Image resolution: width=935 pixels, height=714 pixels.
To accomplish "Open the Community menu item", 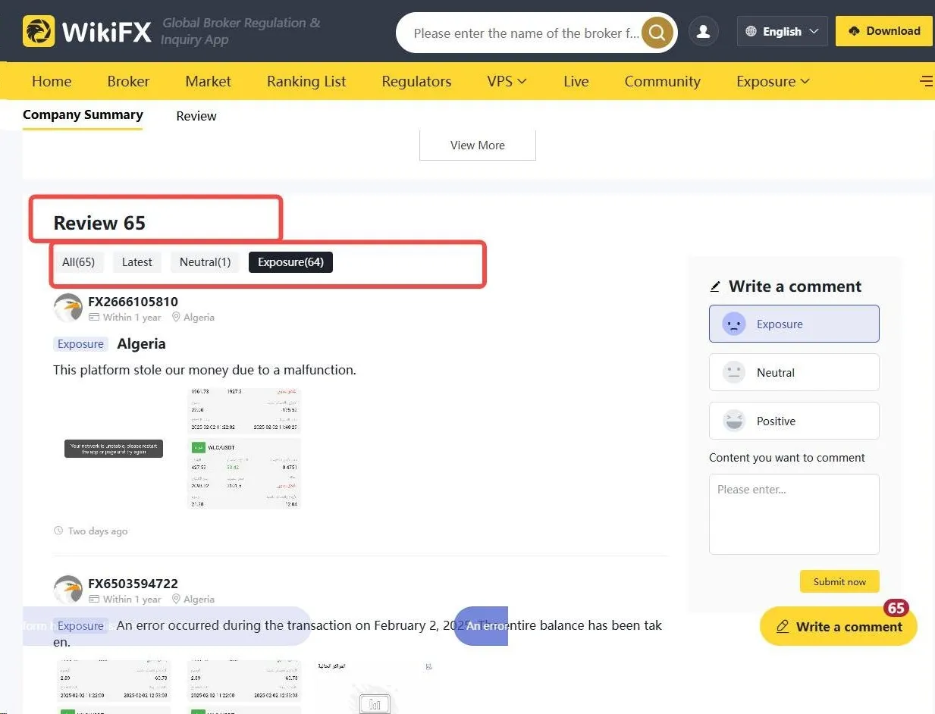I will pos(662,81).
